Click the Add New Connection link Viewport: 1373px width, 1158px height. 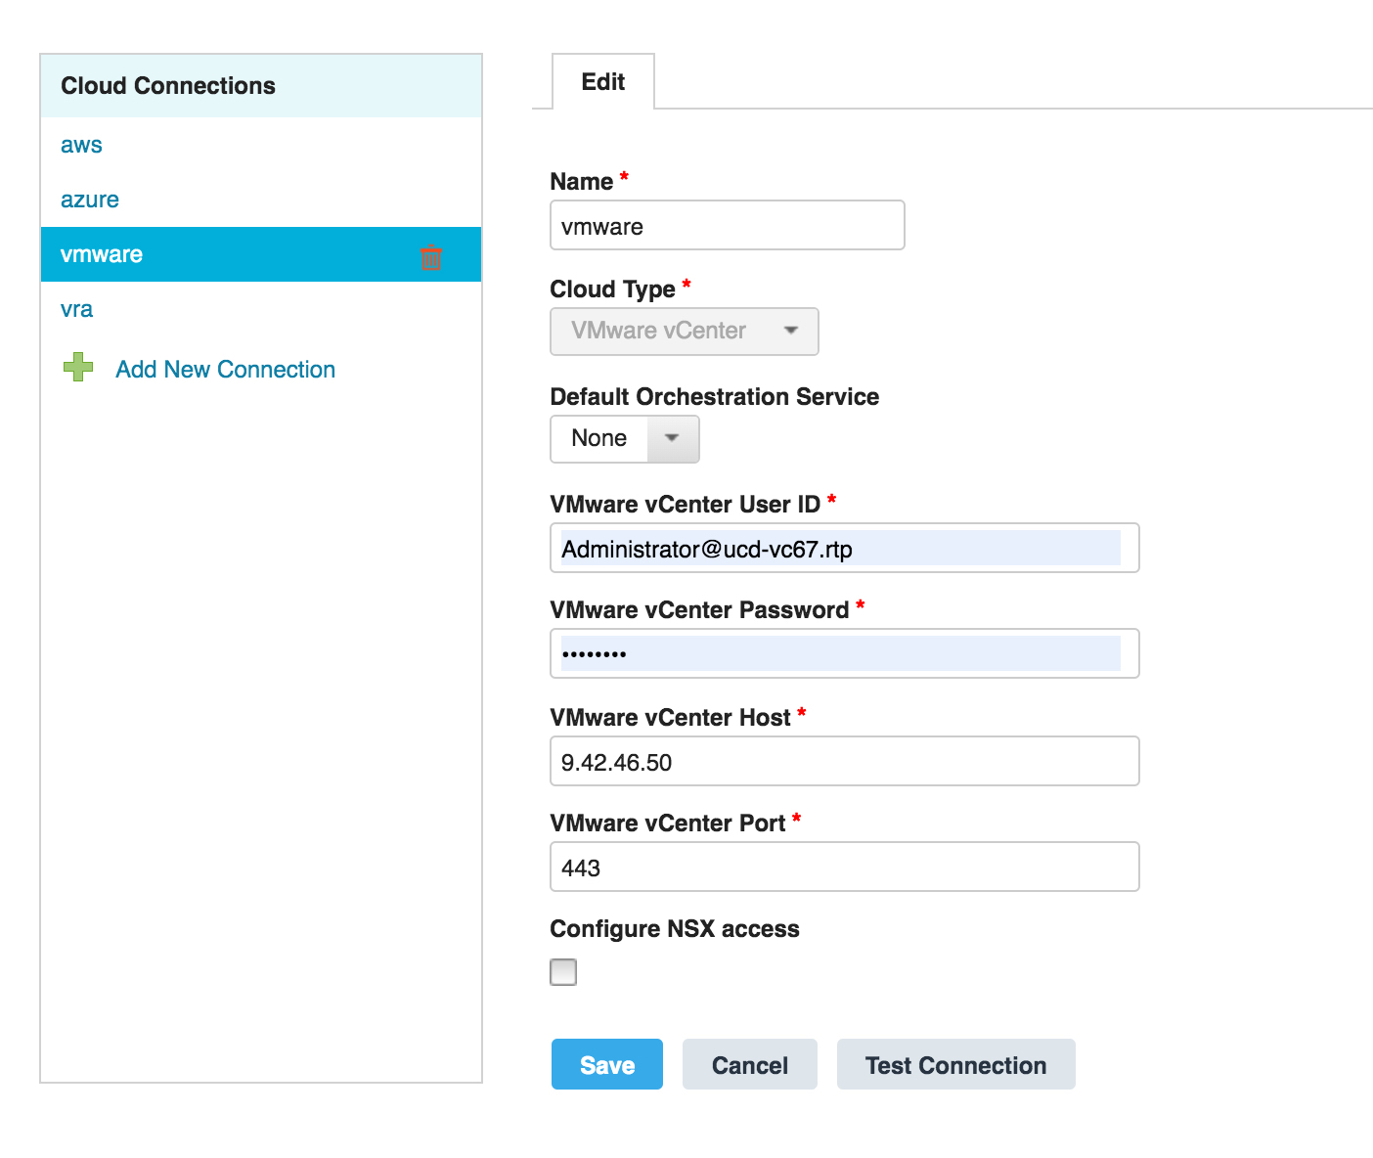pos(225,370)
